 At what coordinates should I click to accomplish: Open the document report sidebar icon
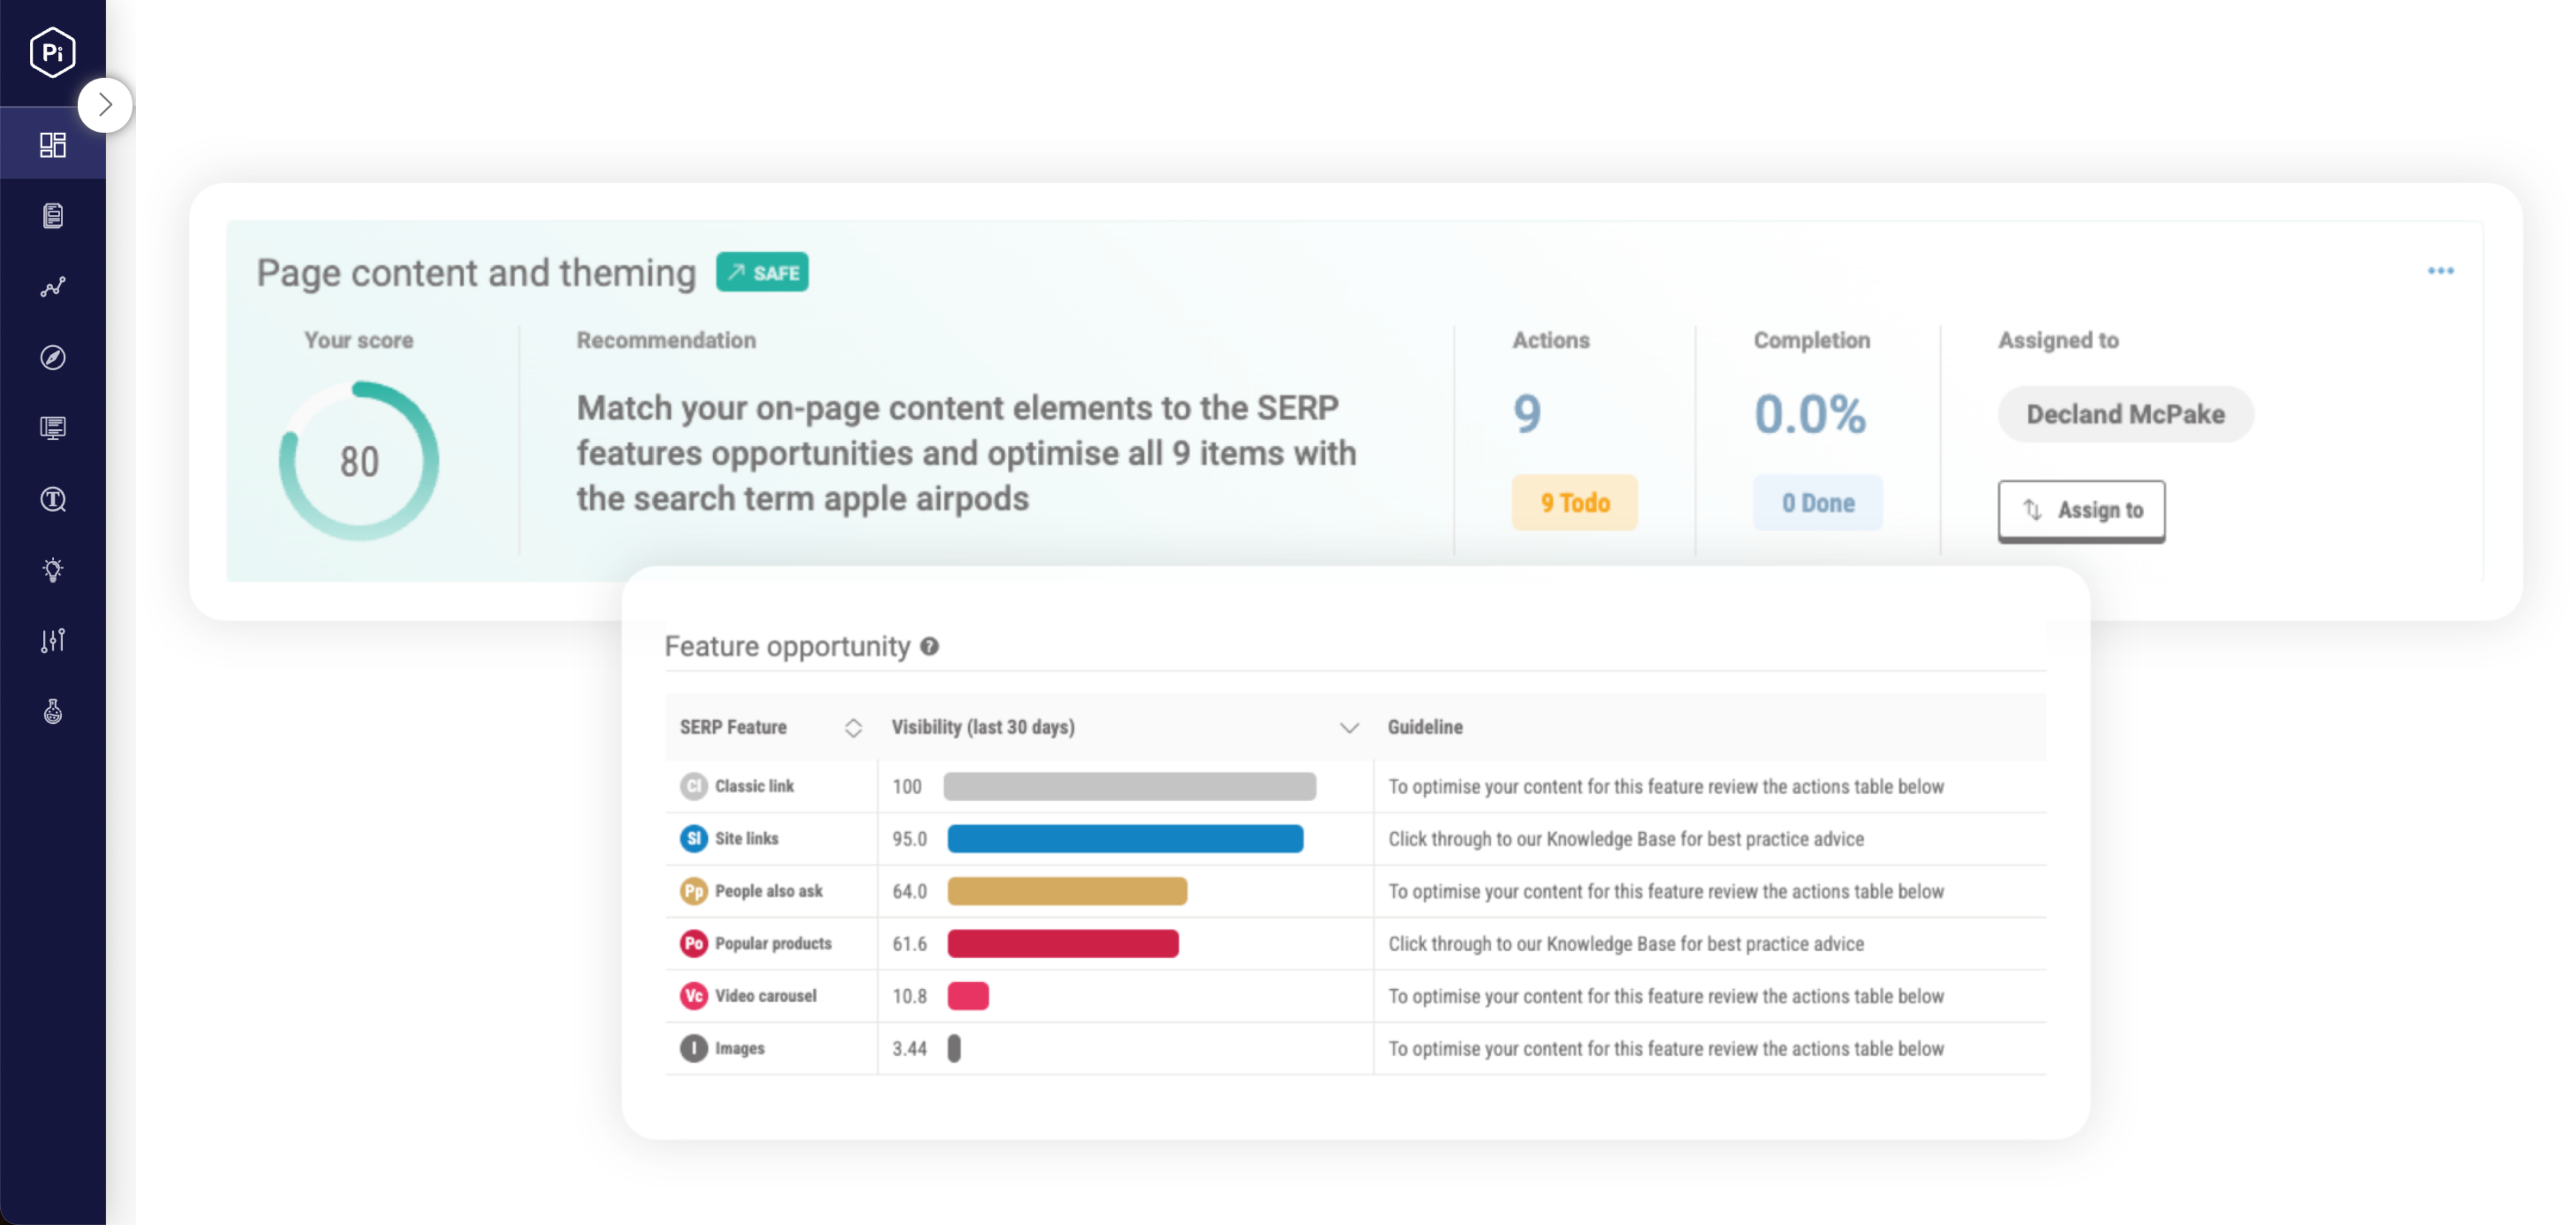(52, 216)
